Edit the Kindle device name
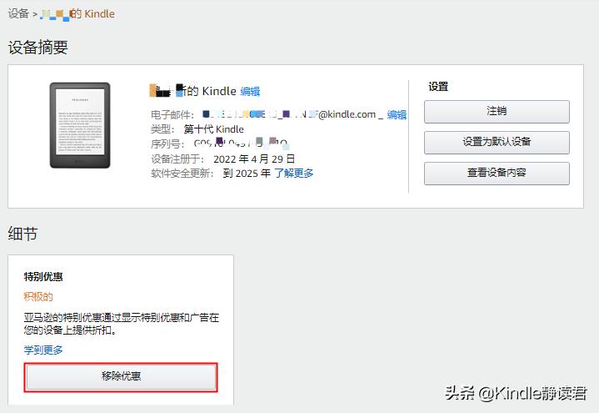The image size is (599, 413). point(250,92)
